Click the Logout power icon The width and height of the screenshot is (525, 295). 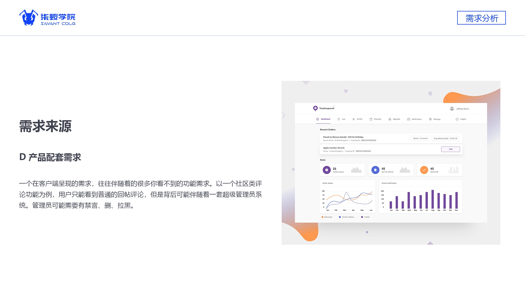pyautogui.click(x=457, y=119)
